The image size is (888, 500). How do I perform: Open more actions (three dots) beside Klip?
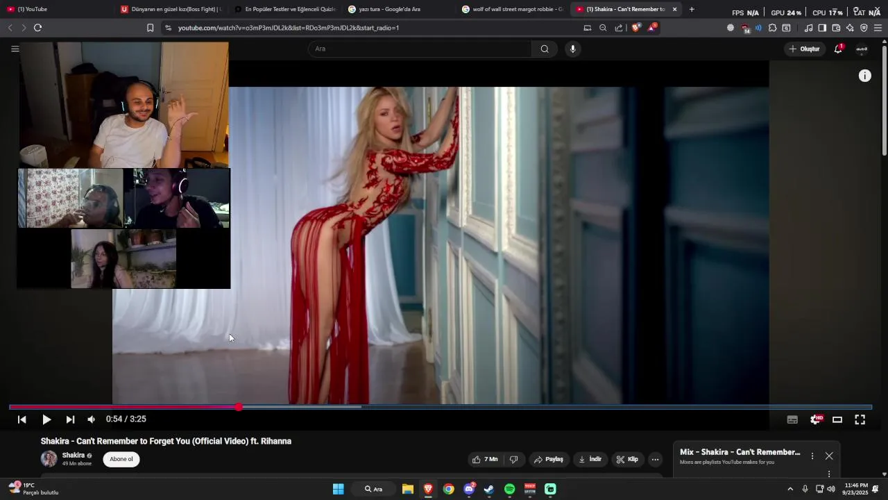point(655,459)
